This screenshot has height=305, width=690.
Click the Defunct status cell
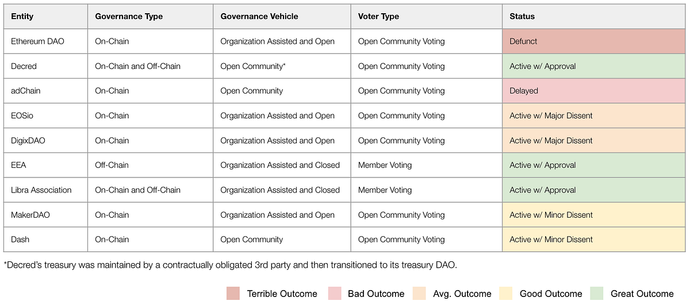594,41
